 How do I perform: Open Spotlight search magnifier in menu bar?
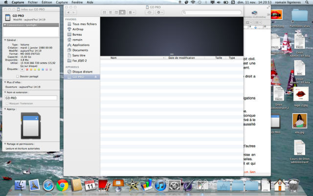(x=307, y=2)
